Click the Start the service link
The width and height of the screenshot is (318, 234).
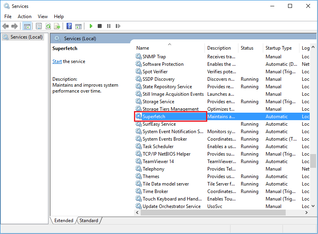pos(57,61)
